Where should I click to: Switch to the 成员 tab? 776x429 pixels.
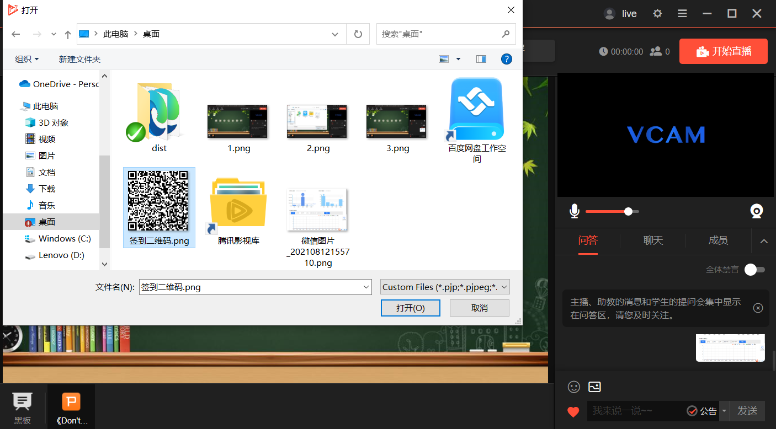[x=718, y=240]
